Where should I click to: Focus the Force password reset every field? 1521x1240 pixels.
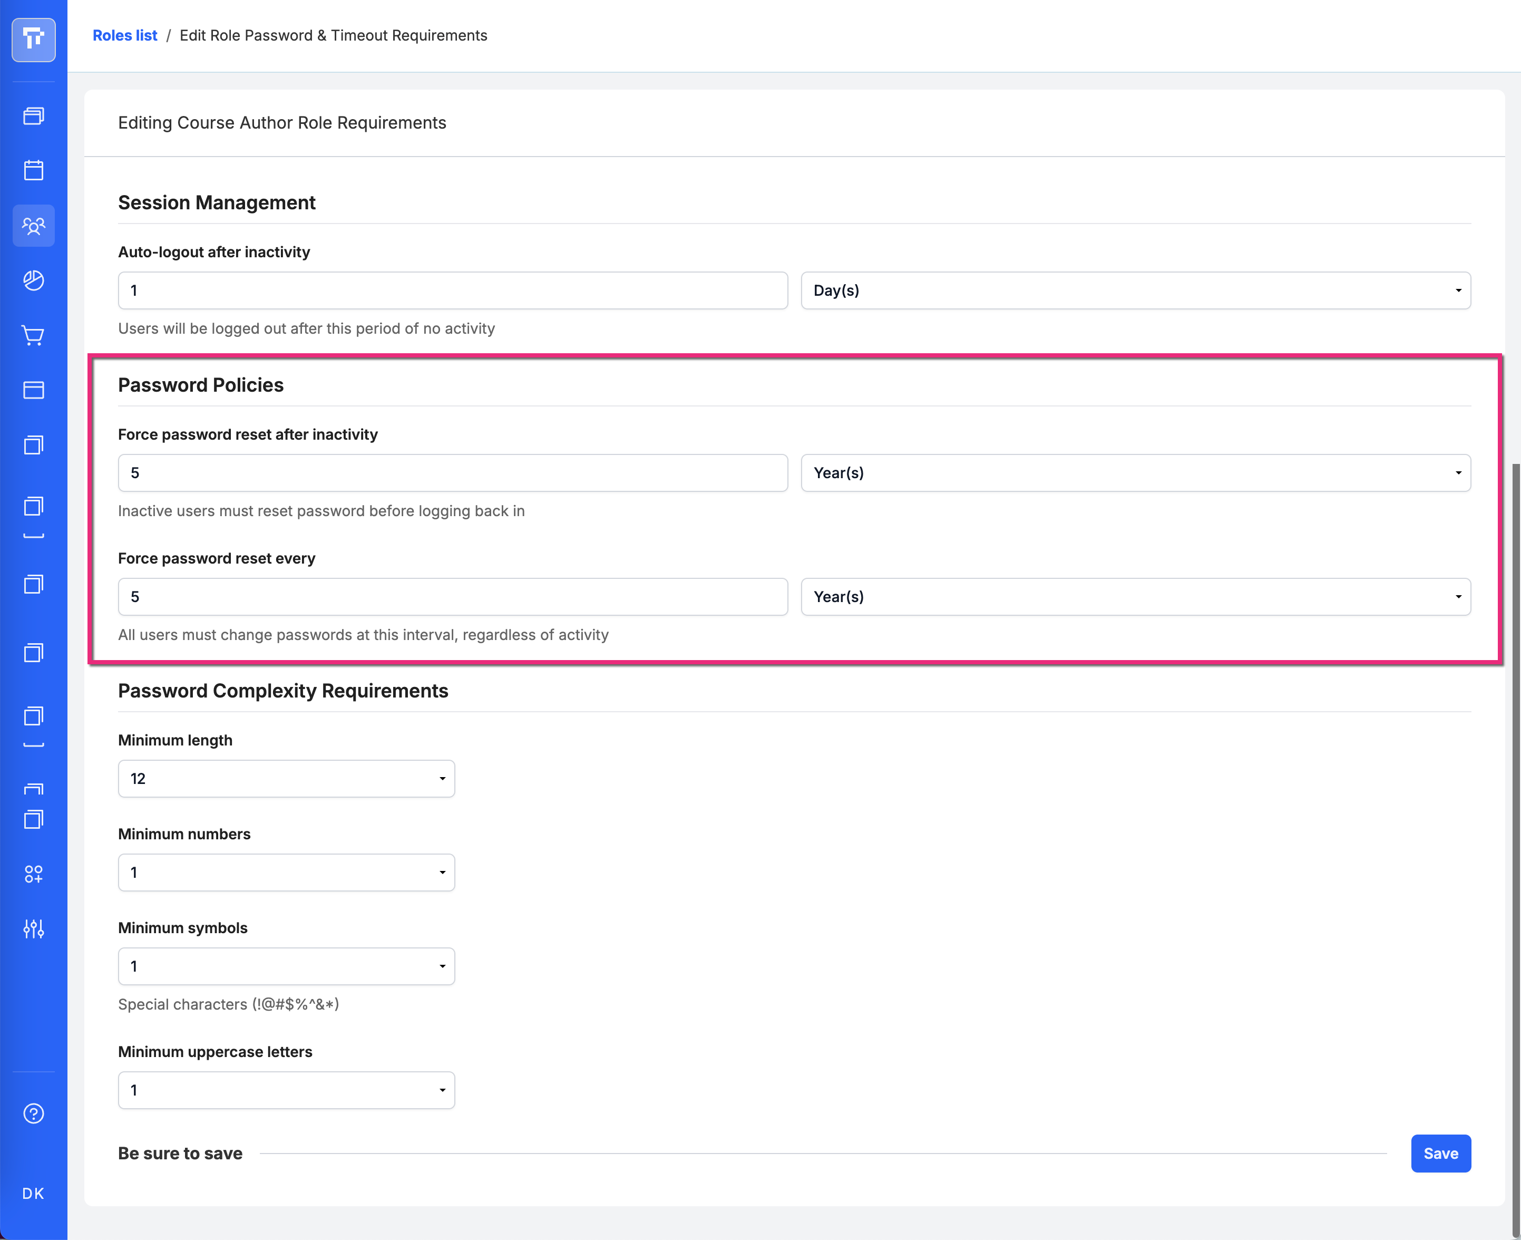pyautogui.click(x=453, y=596)
